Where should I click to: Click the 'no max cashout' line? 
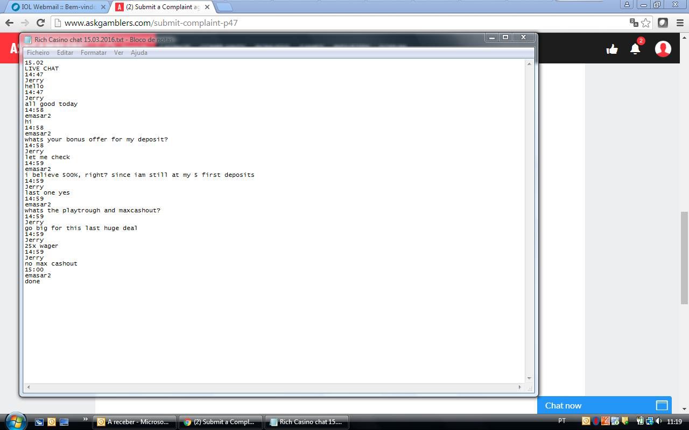pos(51,263)
